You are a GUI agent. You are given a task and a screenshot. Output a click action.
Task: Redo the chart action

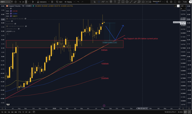tap(82, 2)
